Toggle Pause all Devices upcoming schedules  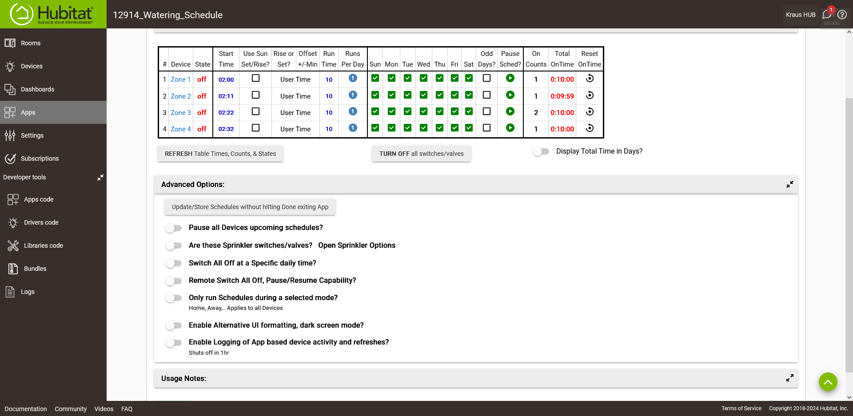174,228
